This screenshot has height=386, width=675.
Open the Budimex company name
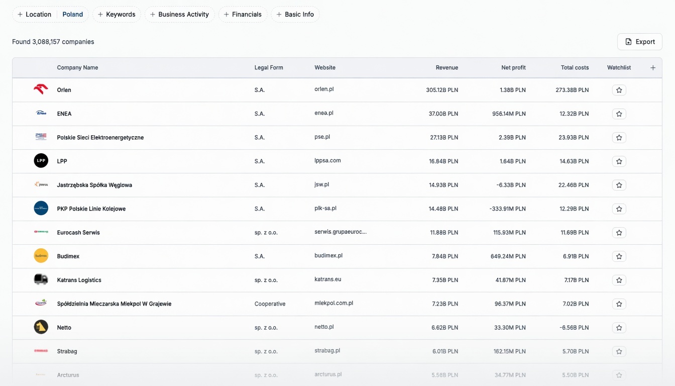pyautogui.click(x=68, y=256)
